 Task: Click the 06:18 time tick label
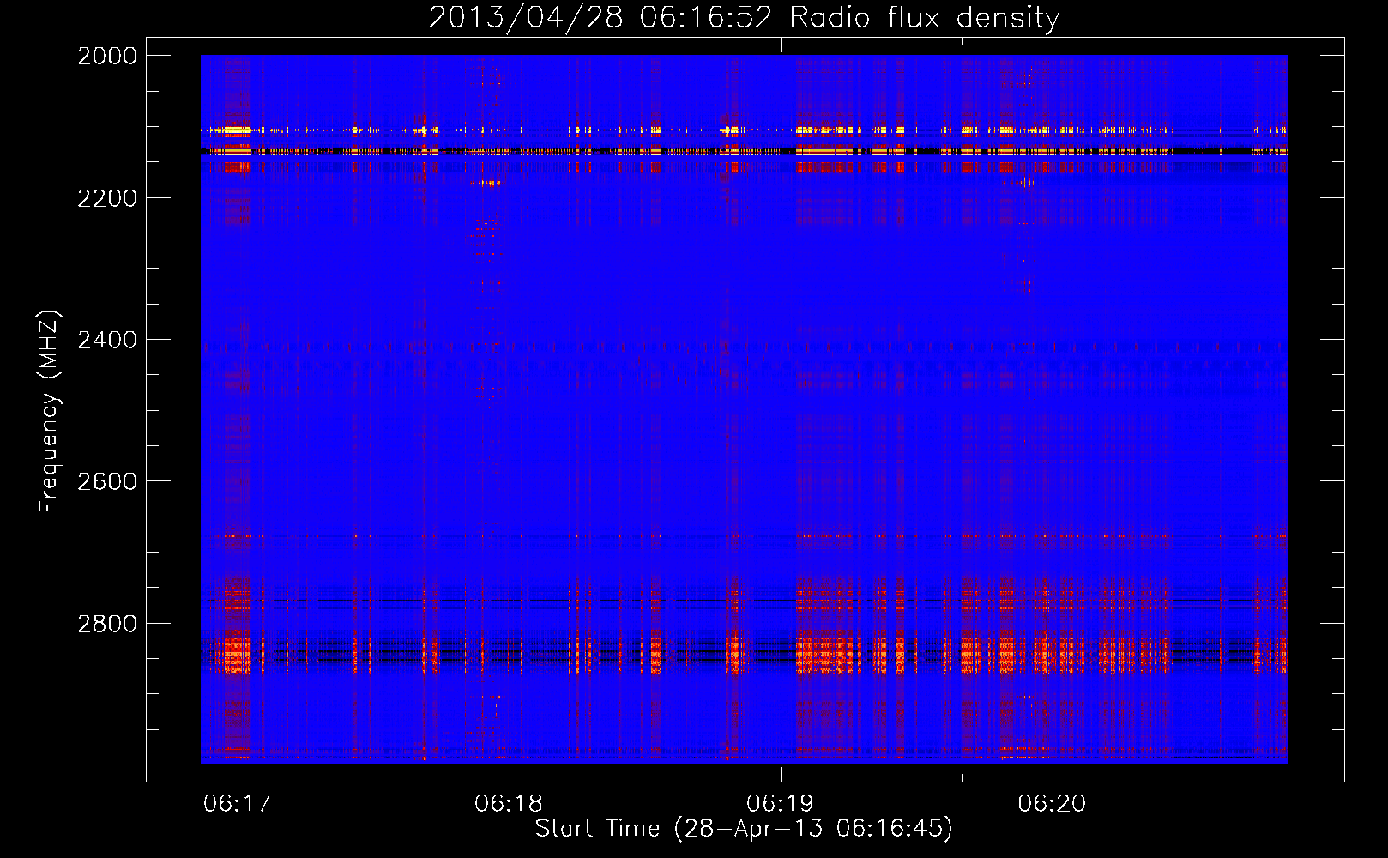[x=509, y=803]
